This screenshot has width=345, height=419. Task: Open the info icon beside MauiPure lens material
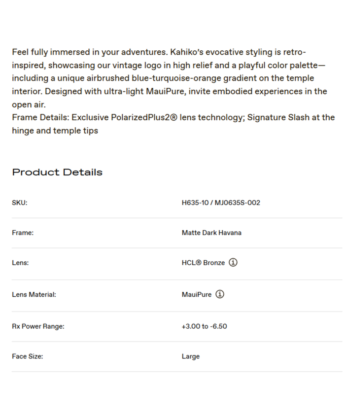pyautogui.click(x=220, y=294)
